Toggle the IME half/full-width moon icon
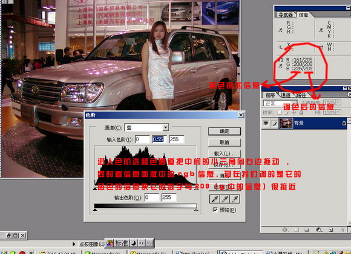The width and height of the screenshot is (351, 254). coord(133,243)
